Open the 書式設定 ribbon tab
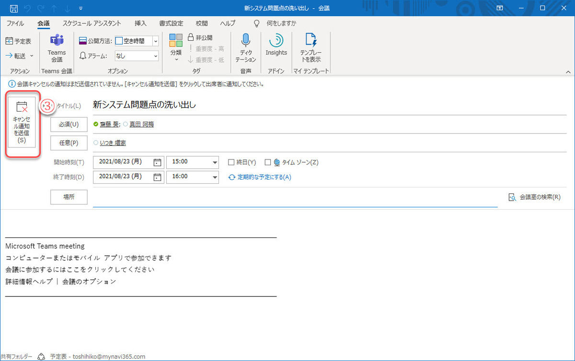Viewport: 575px width, 361px height. coord(171,23)
